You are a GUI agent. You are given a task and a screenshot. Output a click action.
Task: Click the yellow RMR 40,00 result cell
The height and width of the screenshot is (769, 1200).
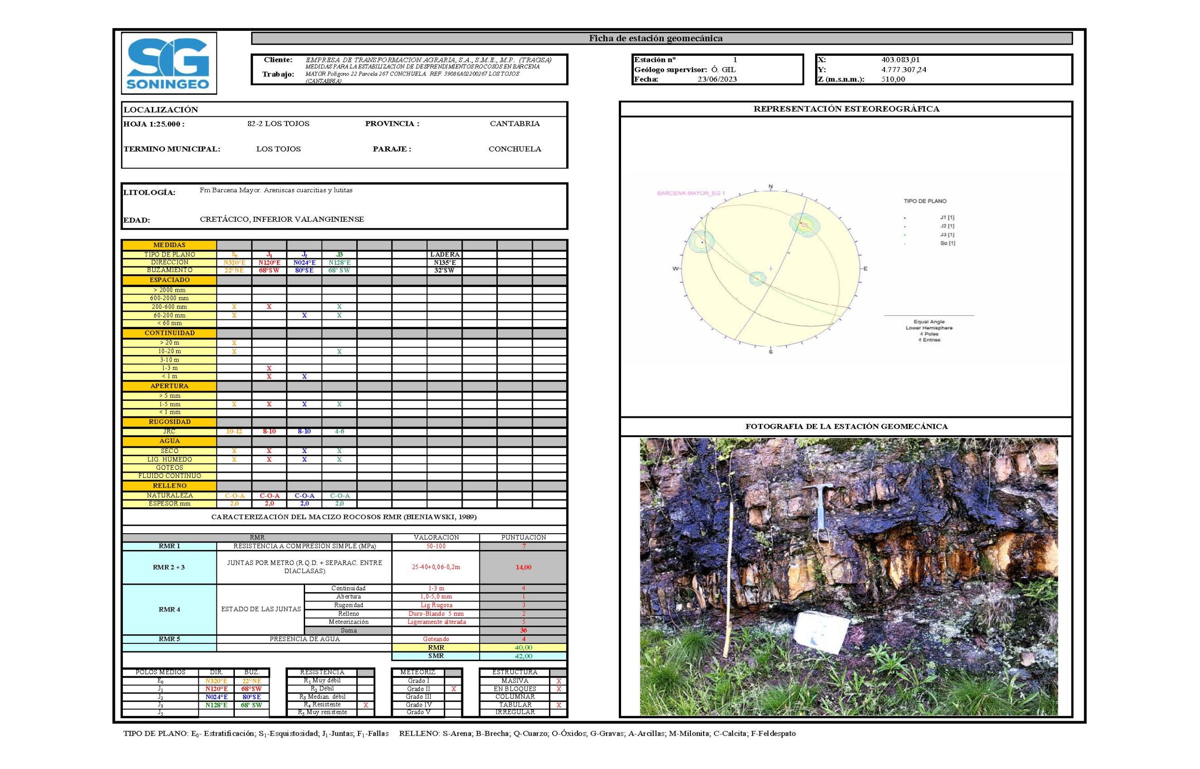(x=523, y=648)
